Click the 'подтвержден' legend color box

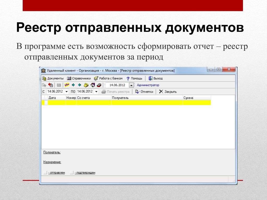coord(72,172)
